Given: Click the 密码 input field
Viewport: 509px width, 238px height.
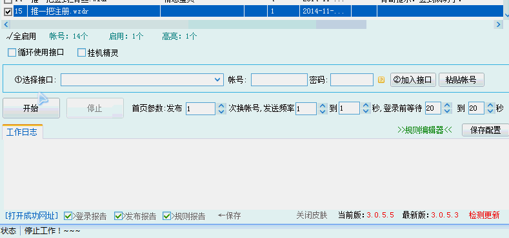Looking at the screenshot, I should tap(352, 80).
